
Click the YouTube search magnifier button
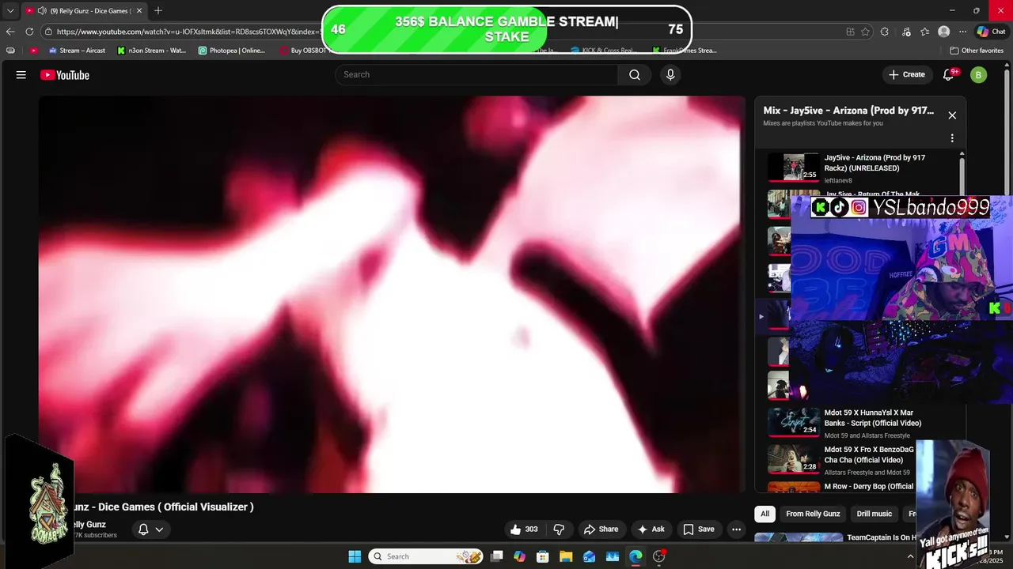[x=635, y=75]
